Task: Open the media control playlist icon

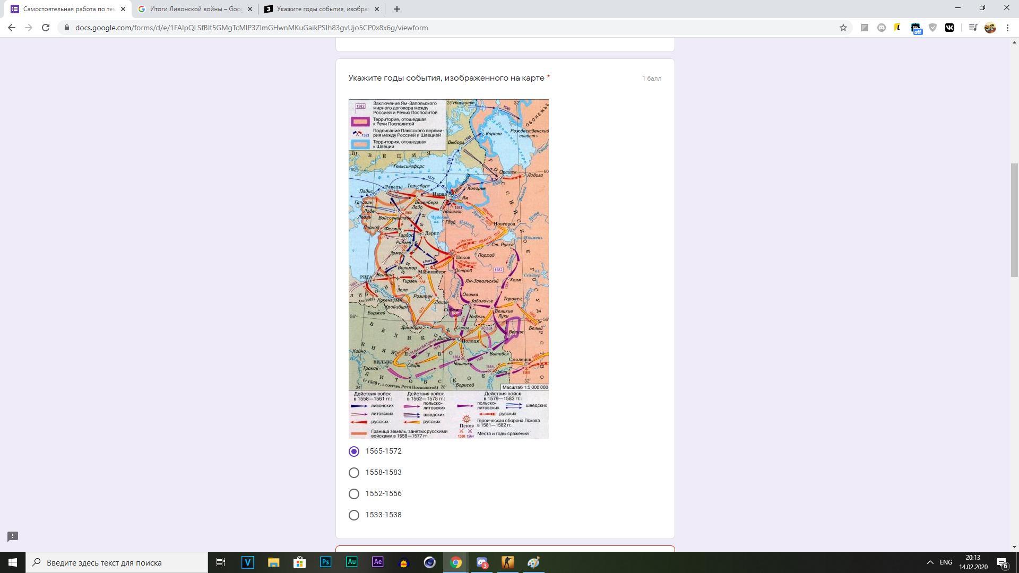Action: click(972, 28)
